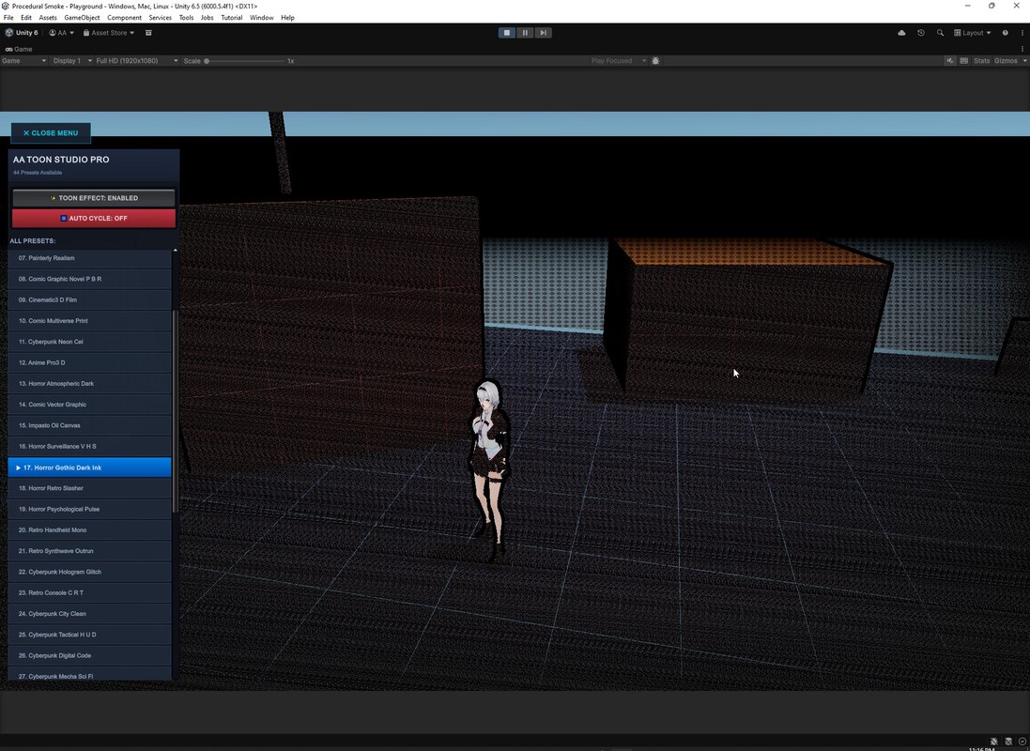
Task: Select preset 13. Horror Atmospheric Dark
Action: pos(89,383)
